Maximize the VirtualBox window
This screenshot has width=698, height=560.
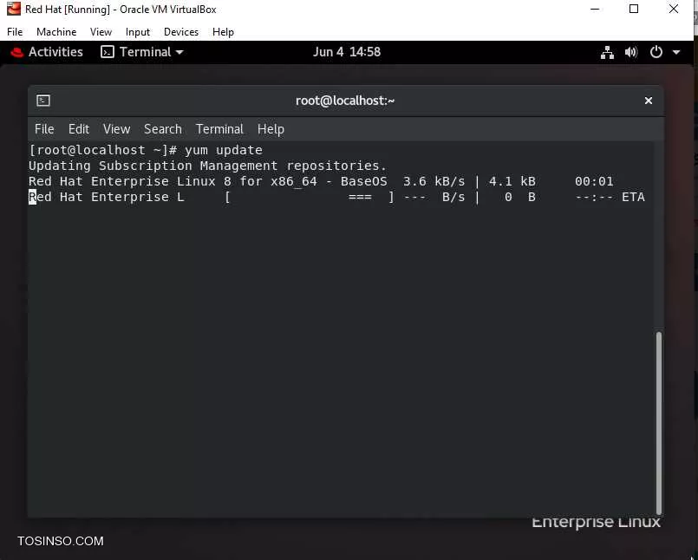pyautogui.click(x=634, y=9)
